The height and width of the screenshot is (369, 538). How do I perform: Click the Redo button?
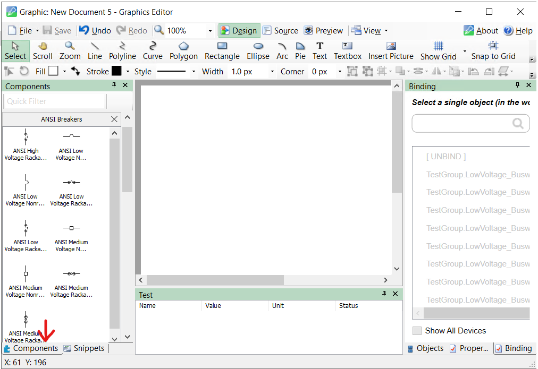132,30
